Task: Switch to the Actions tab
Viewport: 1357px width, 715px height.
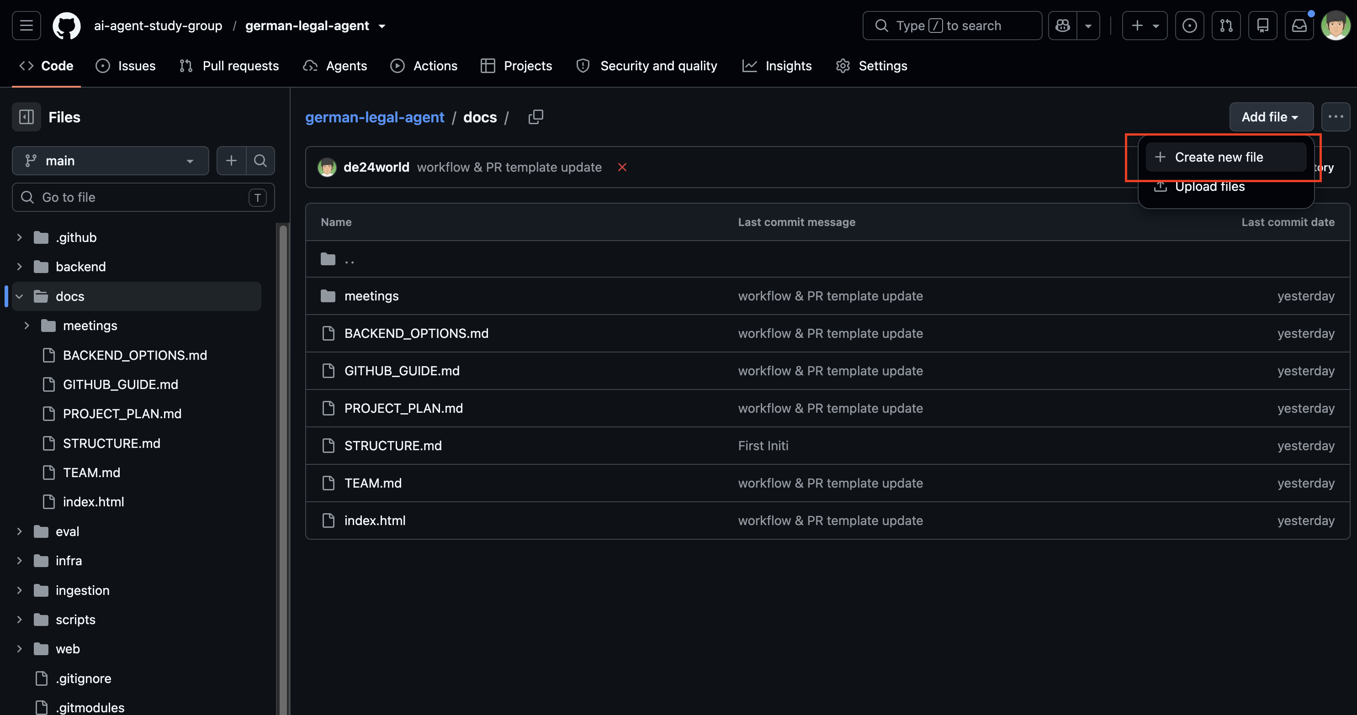Action: click(x=424, y=66)
